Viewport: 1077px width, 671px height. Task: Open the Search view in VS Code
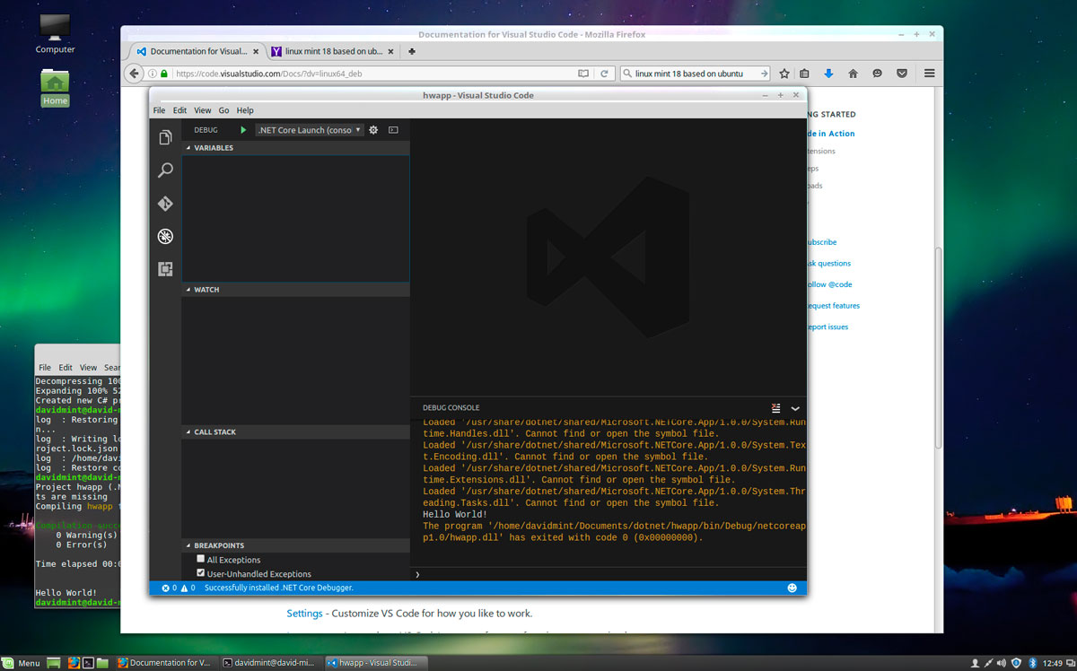[x=165, y=170]
